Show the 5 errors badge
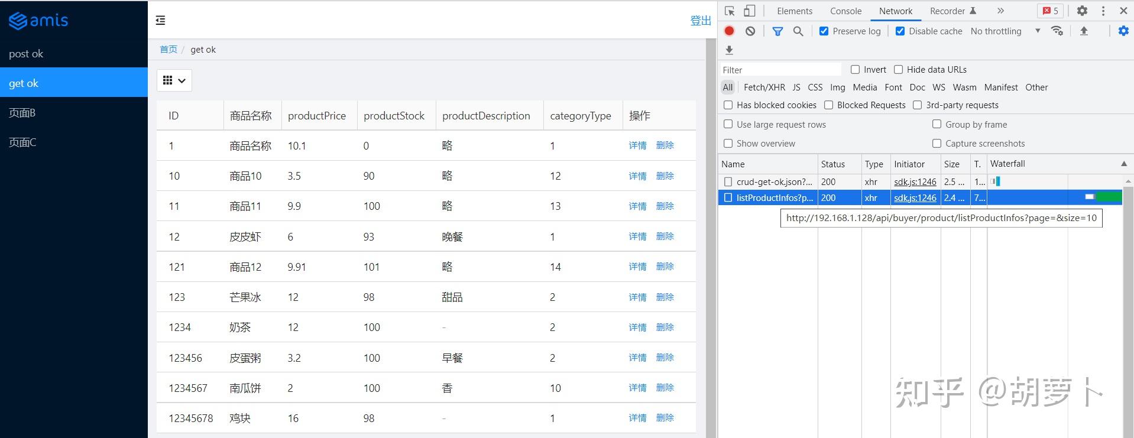This screenshot has width=1134, height=438. click(1051, 11)
